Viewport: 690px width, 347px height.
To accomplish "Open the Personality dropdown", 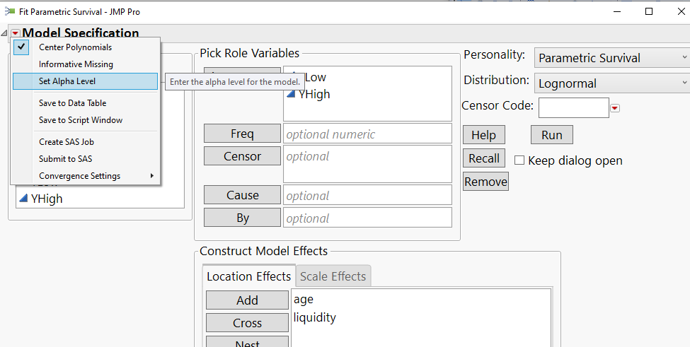I will click(x=611, y=58).
